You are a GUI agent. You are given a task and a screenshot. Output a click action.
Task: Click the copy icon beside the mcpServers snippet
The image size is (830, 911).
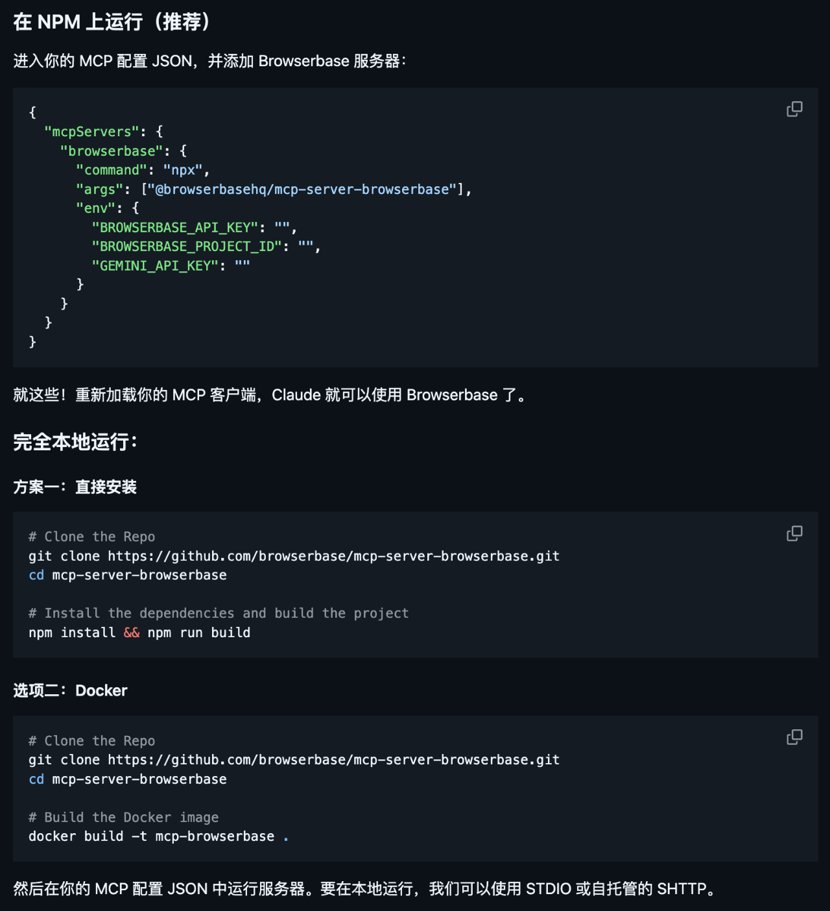(x=794, y=109)
